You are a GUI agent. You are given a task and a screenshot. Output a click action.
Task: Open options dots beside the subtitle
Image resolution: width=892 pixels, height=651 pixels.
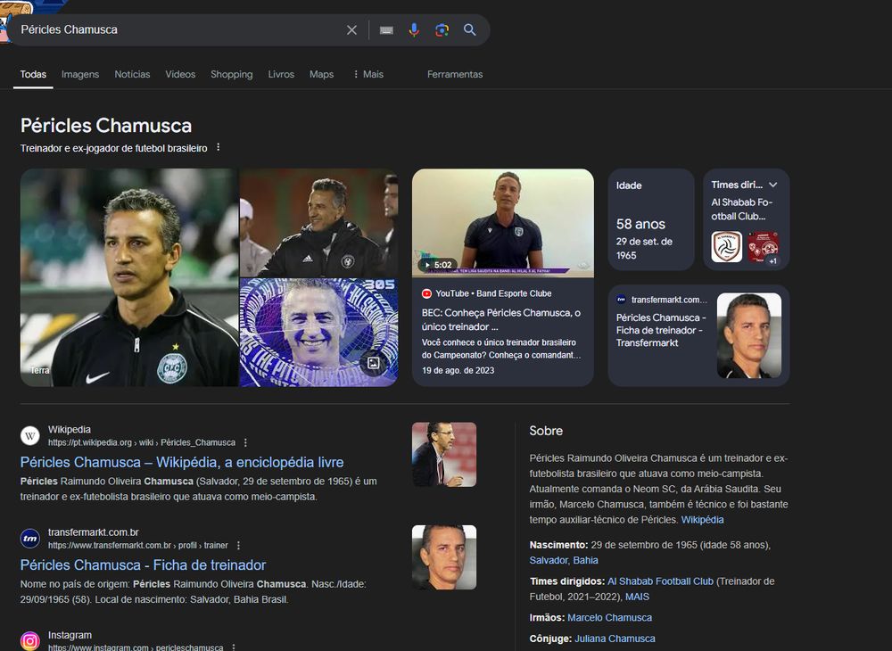[218, 148]
